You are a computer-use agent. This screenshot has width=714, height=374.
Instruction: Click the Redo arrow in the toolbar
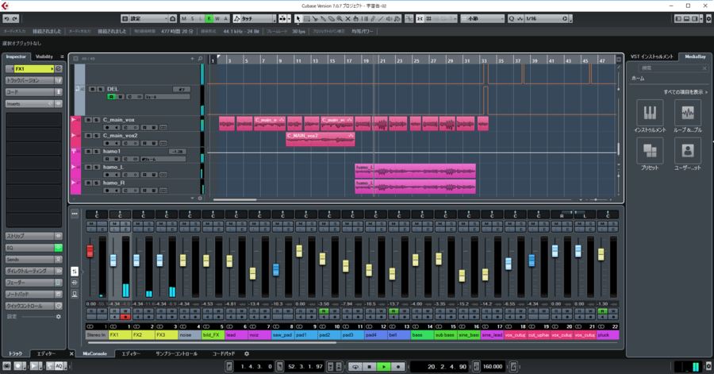pos(14,19)
